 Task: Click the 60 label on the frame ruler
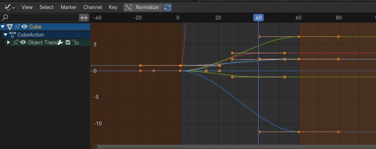click(298, 18)
